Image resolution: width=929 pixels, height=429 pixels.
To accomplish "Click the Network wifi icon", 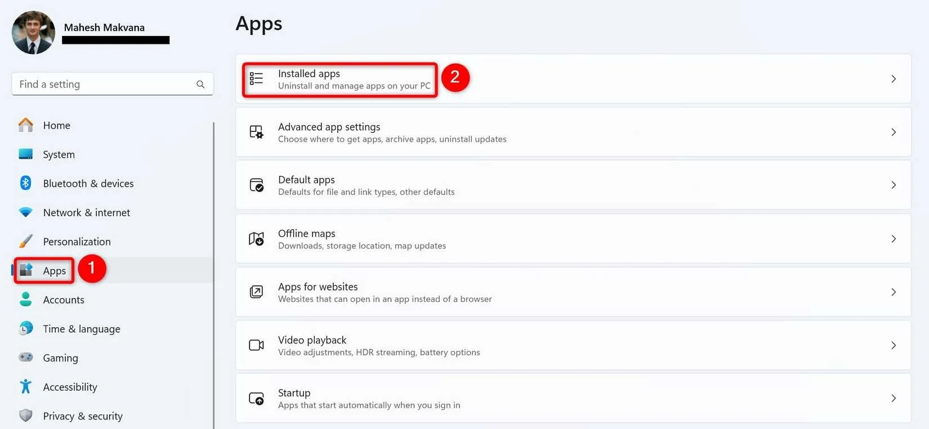I will pos(26,212).
